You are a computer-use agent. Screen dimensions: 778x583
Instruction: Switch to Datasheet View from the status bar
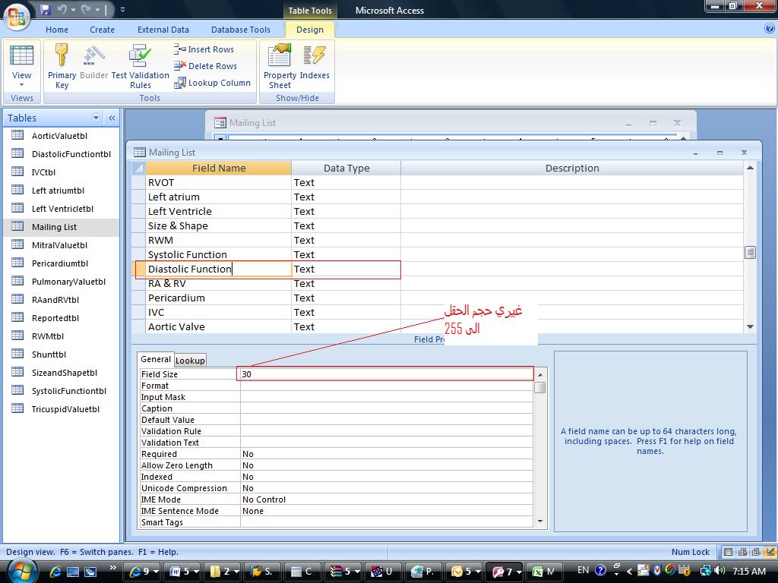point(728,552)
